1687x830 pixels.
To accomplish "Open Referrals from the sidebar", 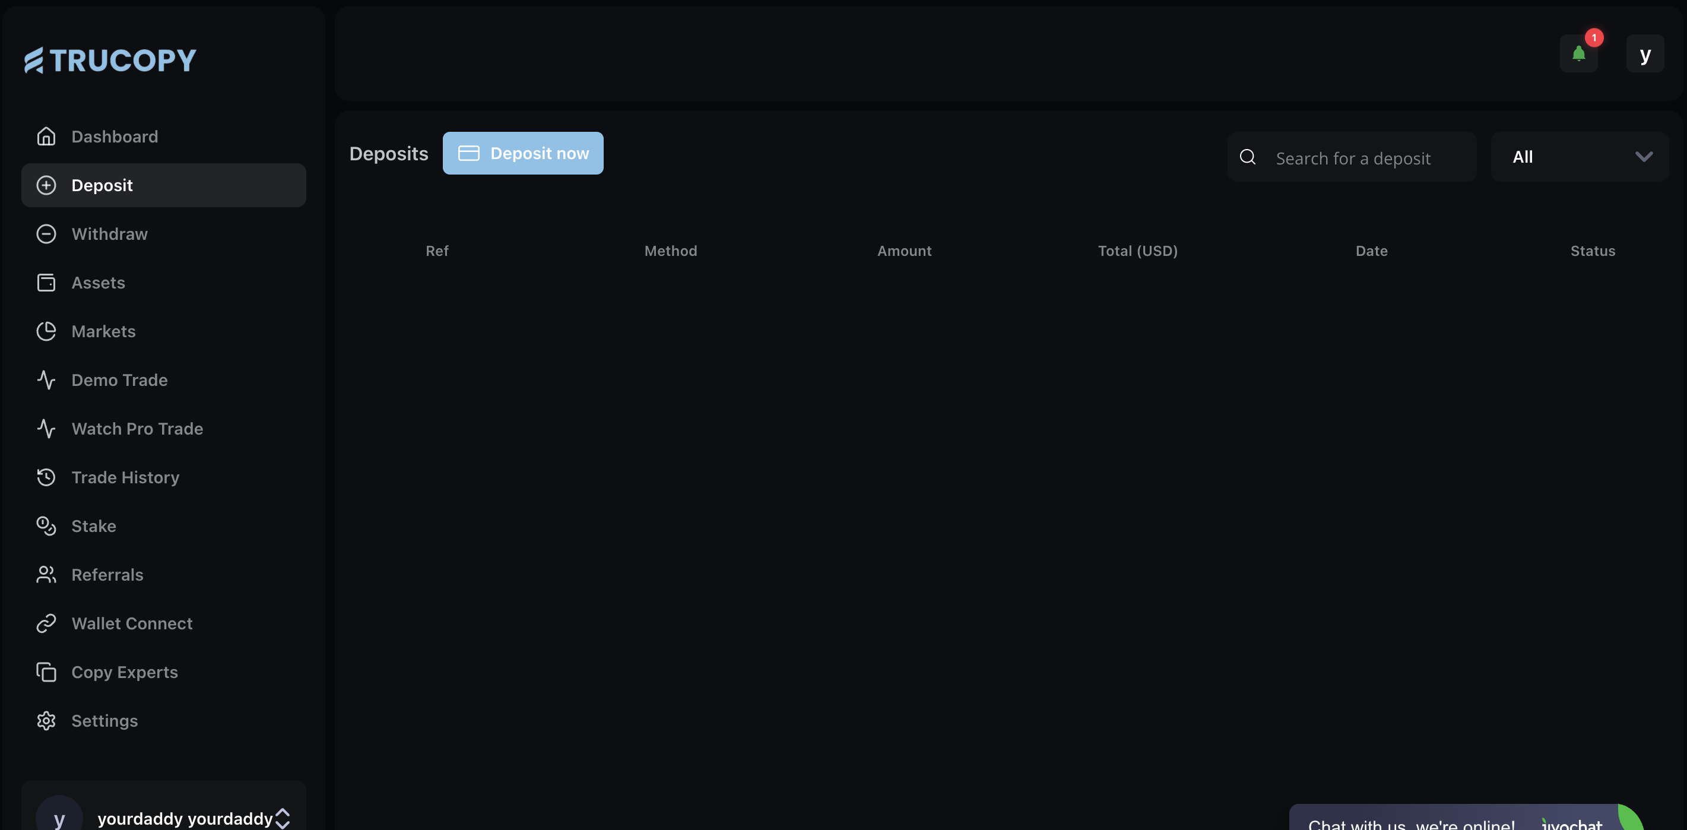I will (x=107, y=575).
